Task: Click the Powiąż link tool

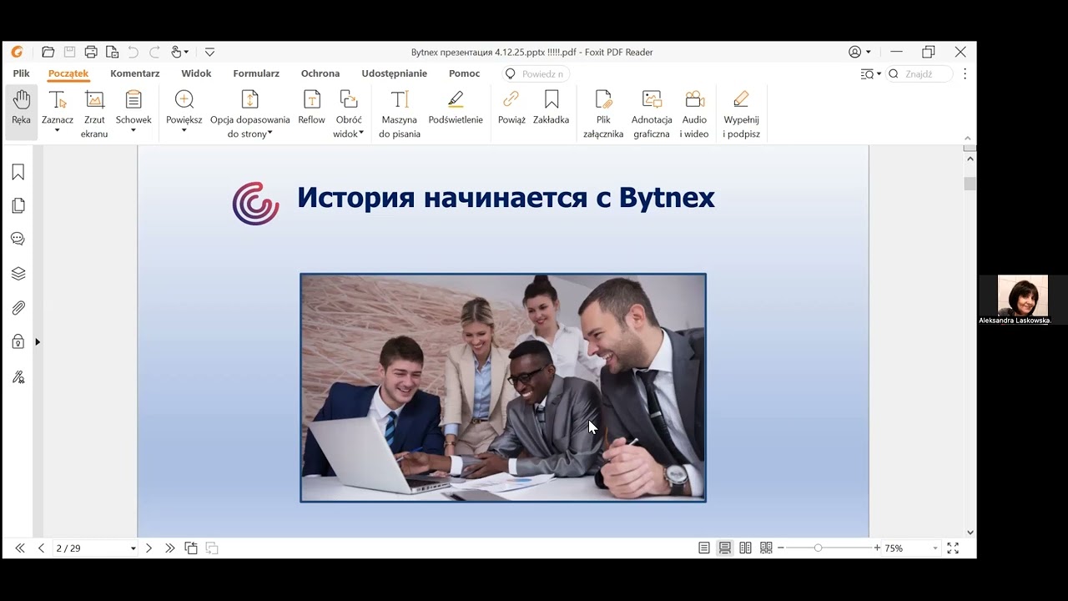Action: (x=511, y=108)
